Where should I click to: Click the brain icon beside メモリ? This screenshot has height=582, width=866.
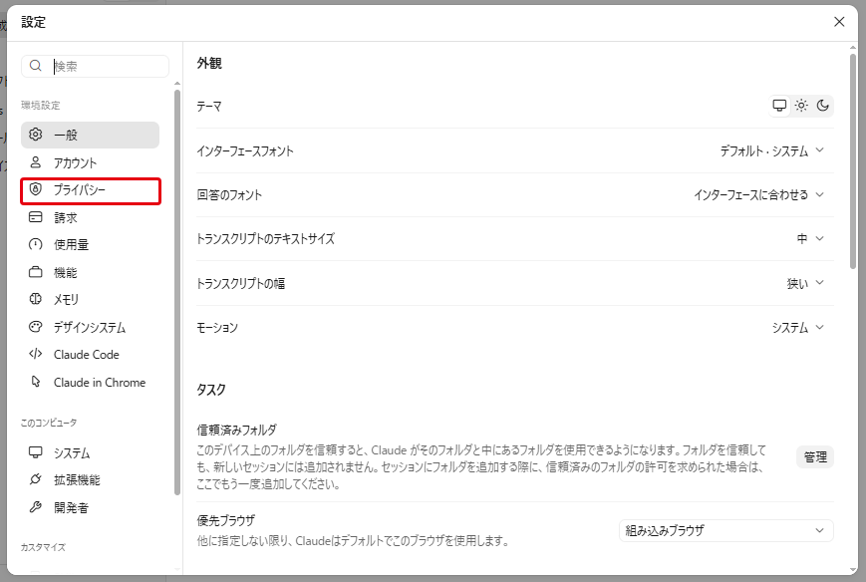pyautogui.click(x=35, y=299)
